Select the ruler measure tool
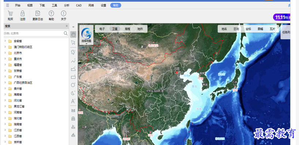Image resolution: width=299 pixels, height=145 pixels. pyautogui.click(x=73, y=111)
